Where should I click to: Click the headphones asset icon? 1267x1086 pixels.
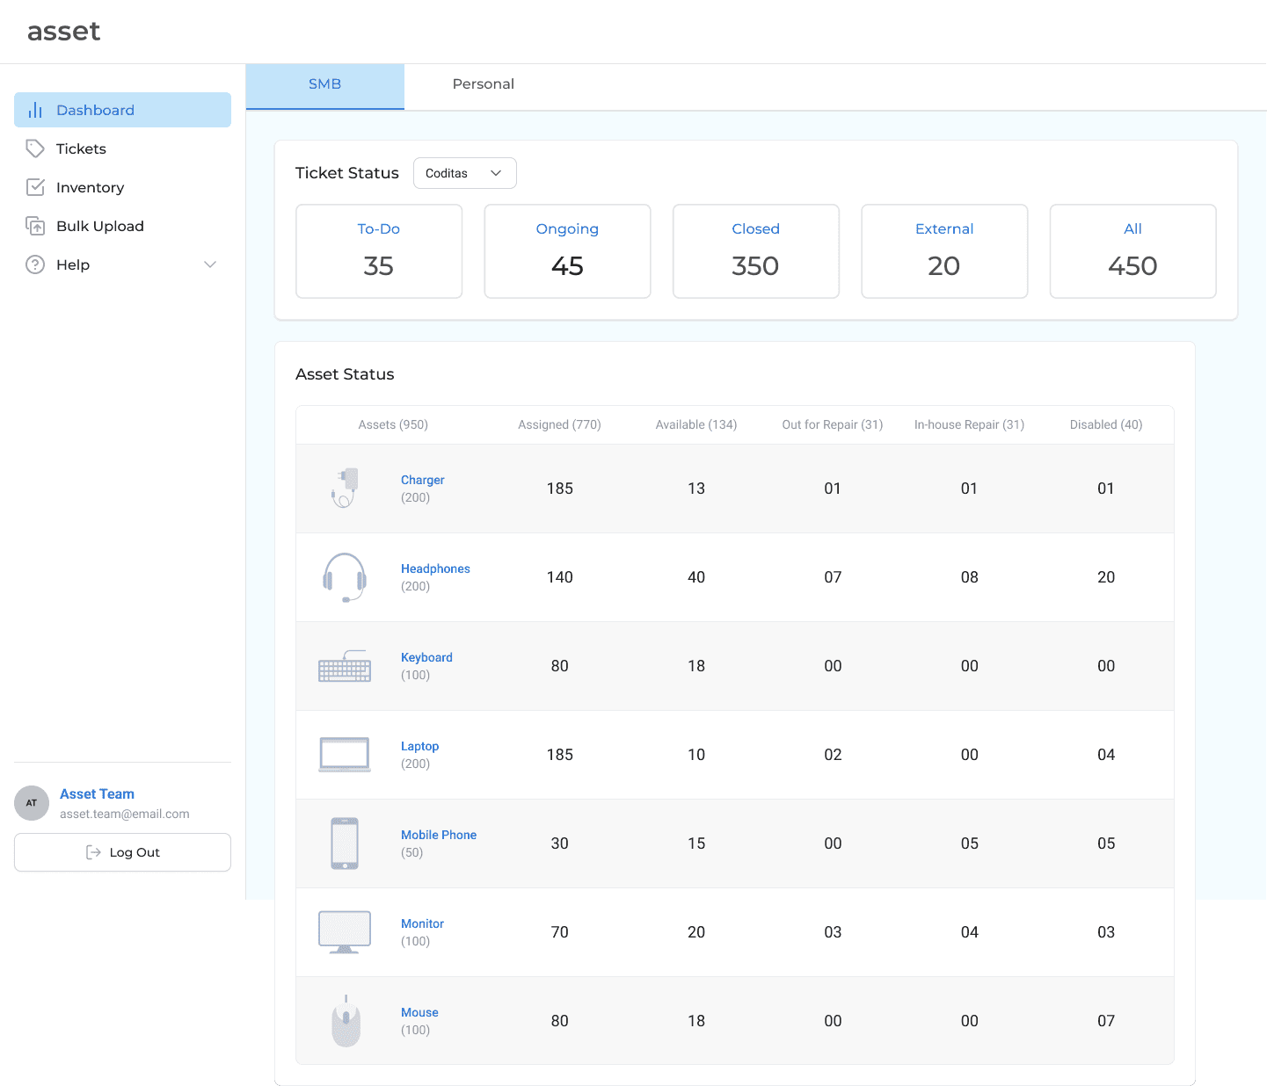(x=345, y=577)
